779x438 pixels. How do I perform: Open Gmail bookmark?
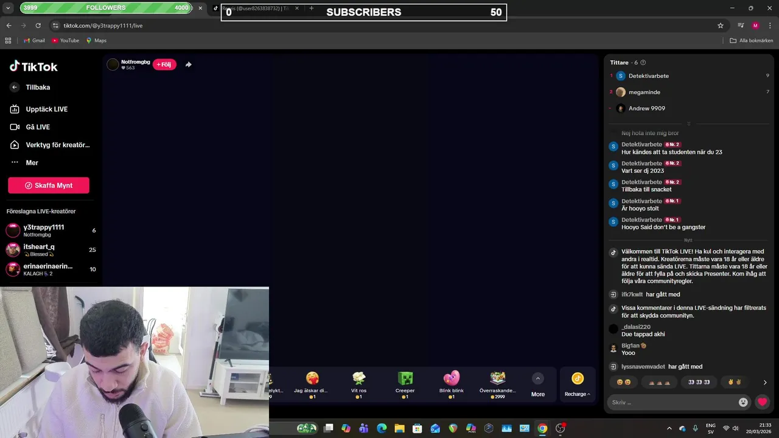34,40
